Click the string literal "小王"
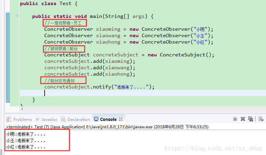 (x=200, y=36)
